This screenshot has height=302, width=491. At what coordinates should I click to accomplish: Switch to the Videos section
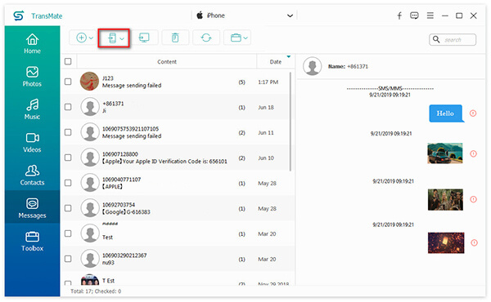(x=32, y=142)
